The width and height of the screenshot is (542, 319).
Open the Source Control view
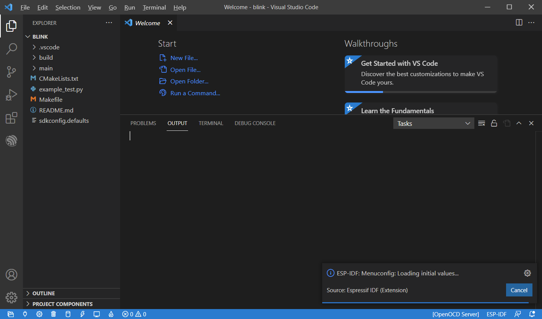point(11,72)
